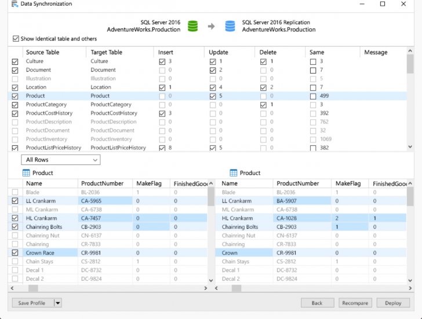Click the Delete column header
The width and height of the screenshot is (422, 319).
pyautogui.click(x=280, y=52)
